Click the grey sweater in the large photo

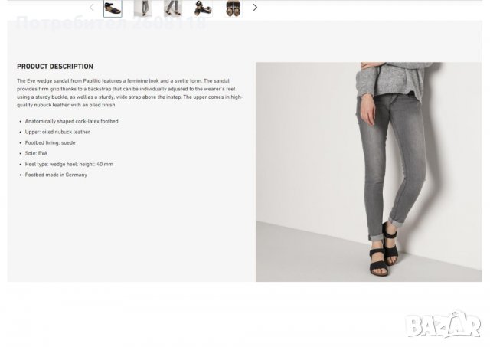point(392,78)
